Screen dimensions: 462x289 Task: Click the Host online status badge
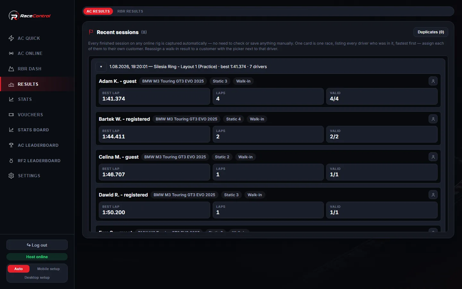click(x=37, y=257)
